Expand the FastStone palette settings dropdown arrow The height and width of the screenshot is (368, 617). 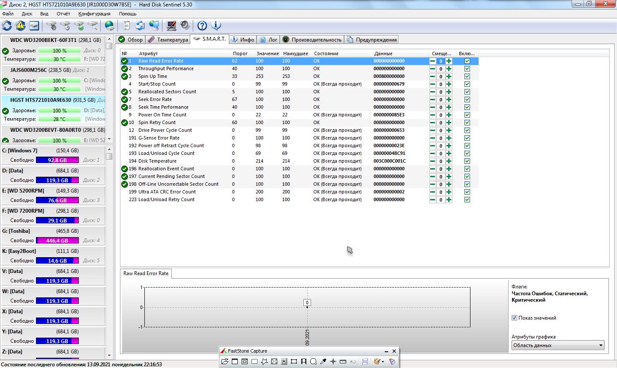coord(383,362)
